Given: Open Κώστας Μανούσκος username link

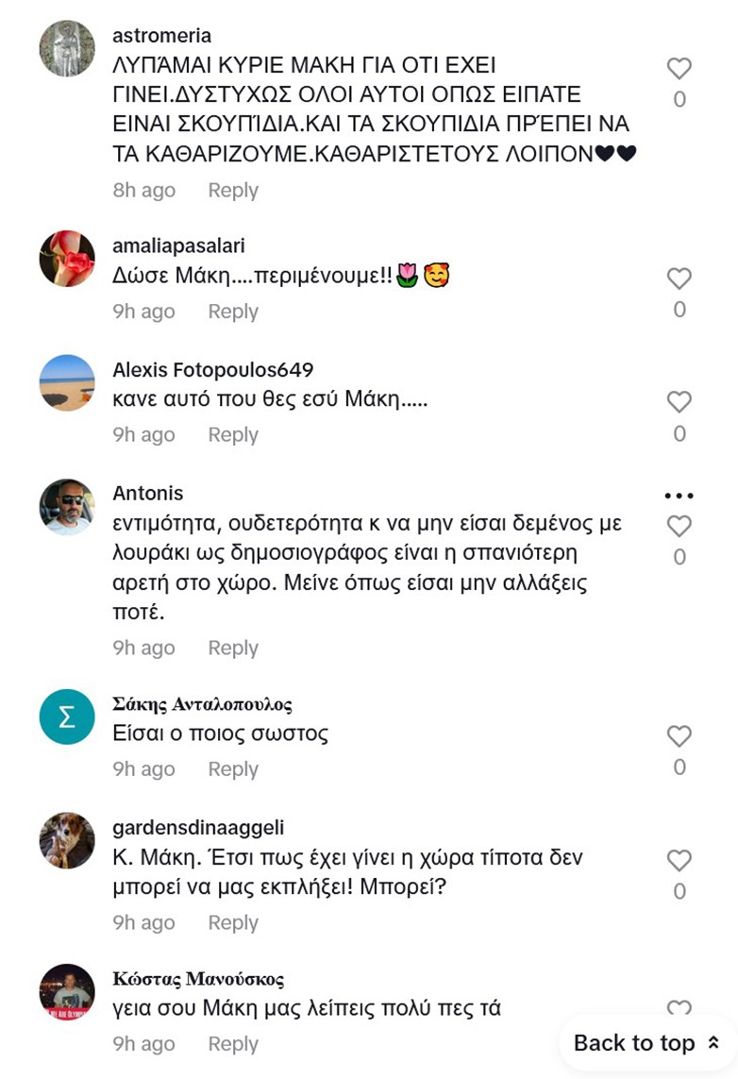Looking at the screenshot, I should coord(198,978).
